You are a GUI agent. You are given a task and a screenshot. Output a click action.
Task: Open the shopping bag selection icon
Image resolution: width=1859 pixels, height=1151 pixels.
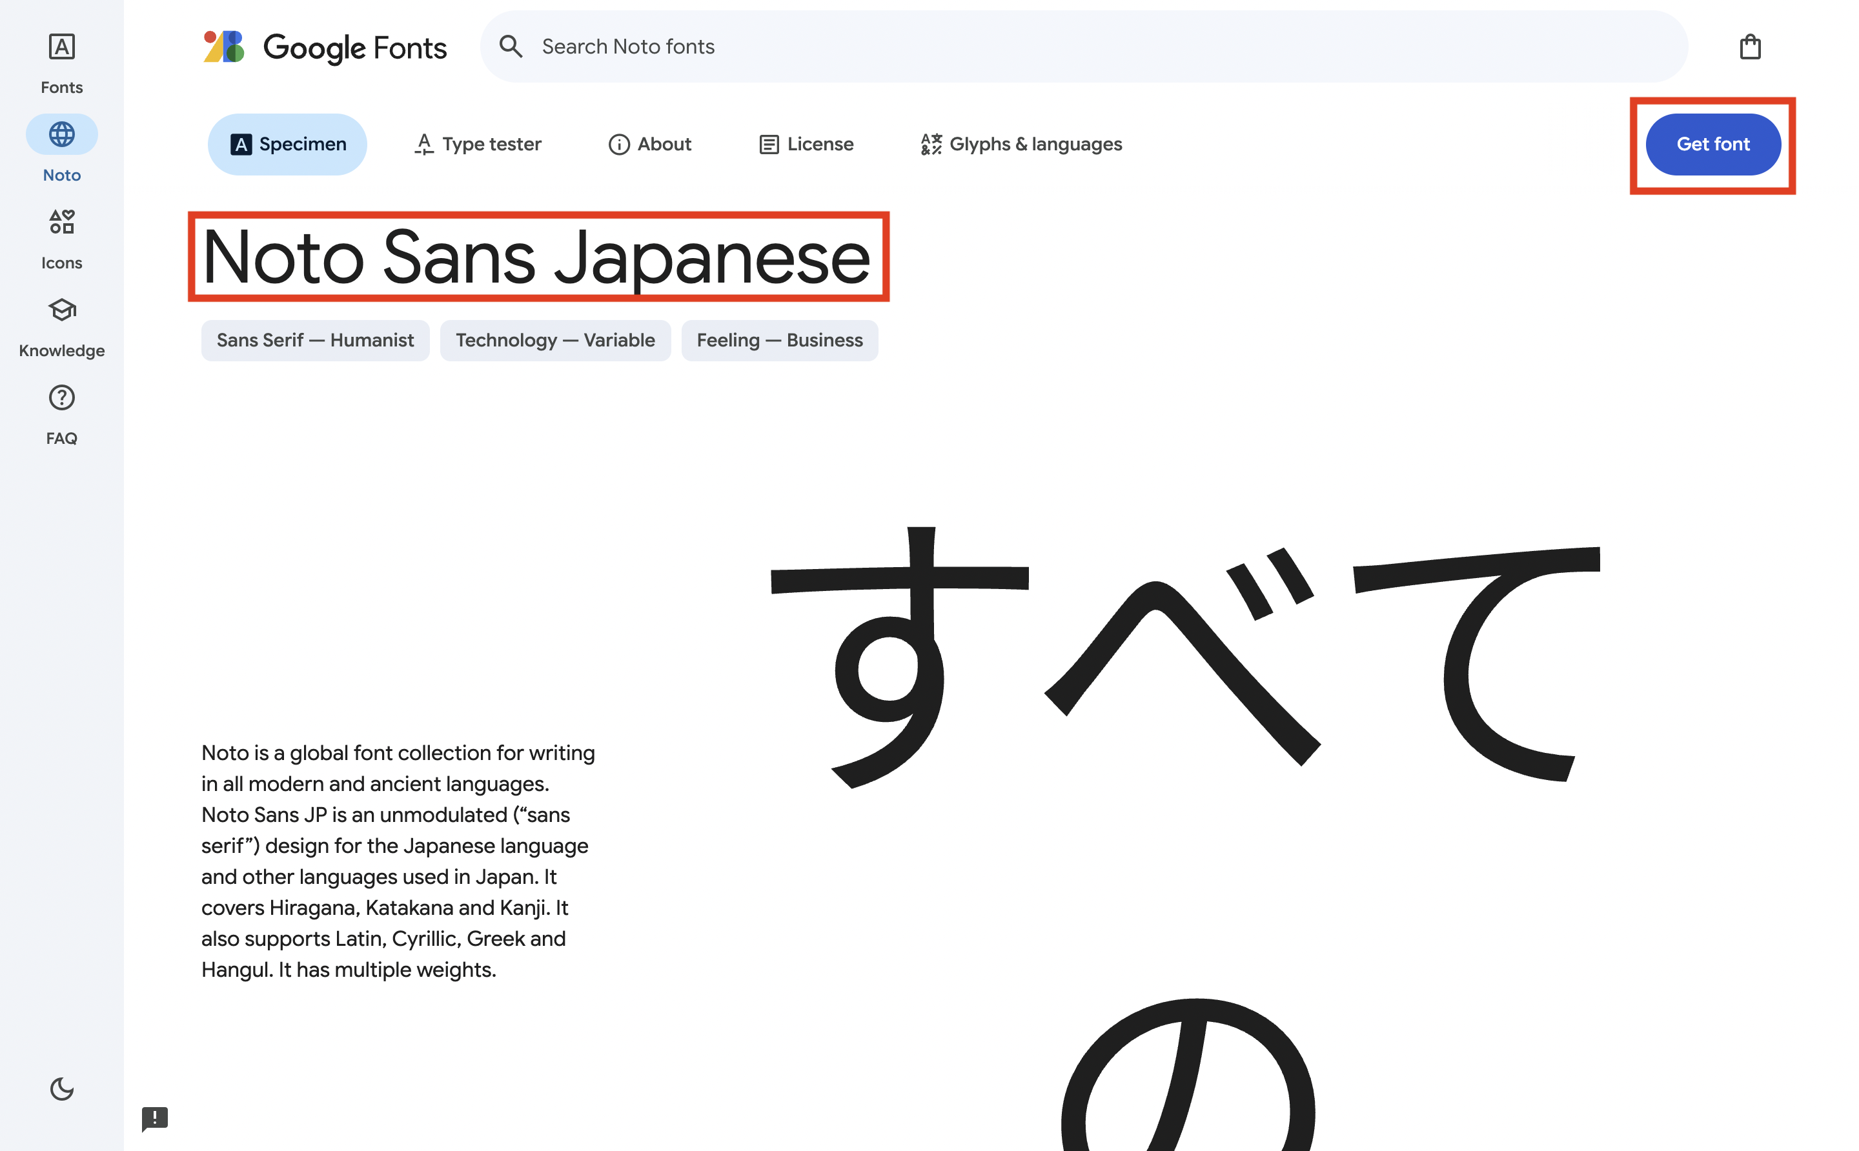[1750, 46]
